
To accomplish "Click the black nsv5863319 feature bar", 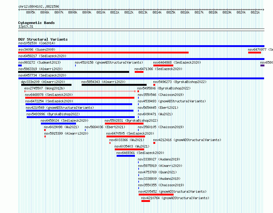I will point(74,72).
